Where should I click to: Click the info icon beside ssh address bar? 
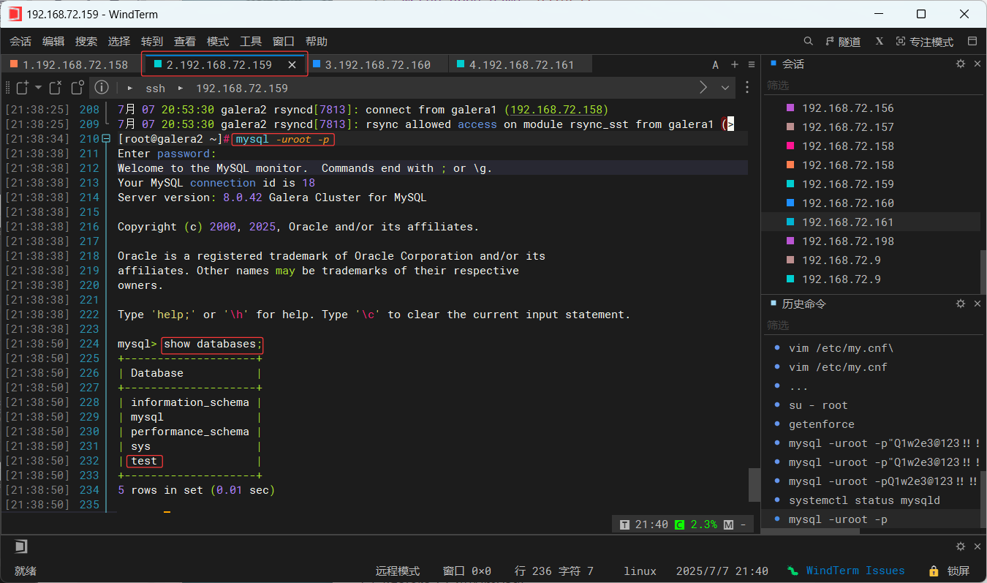click(x=102, y=88)
